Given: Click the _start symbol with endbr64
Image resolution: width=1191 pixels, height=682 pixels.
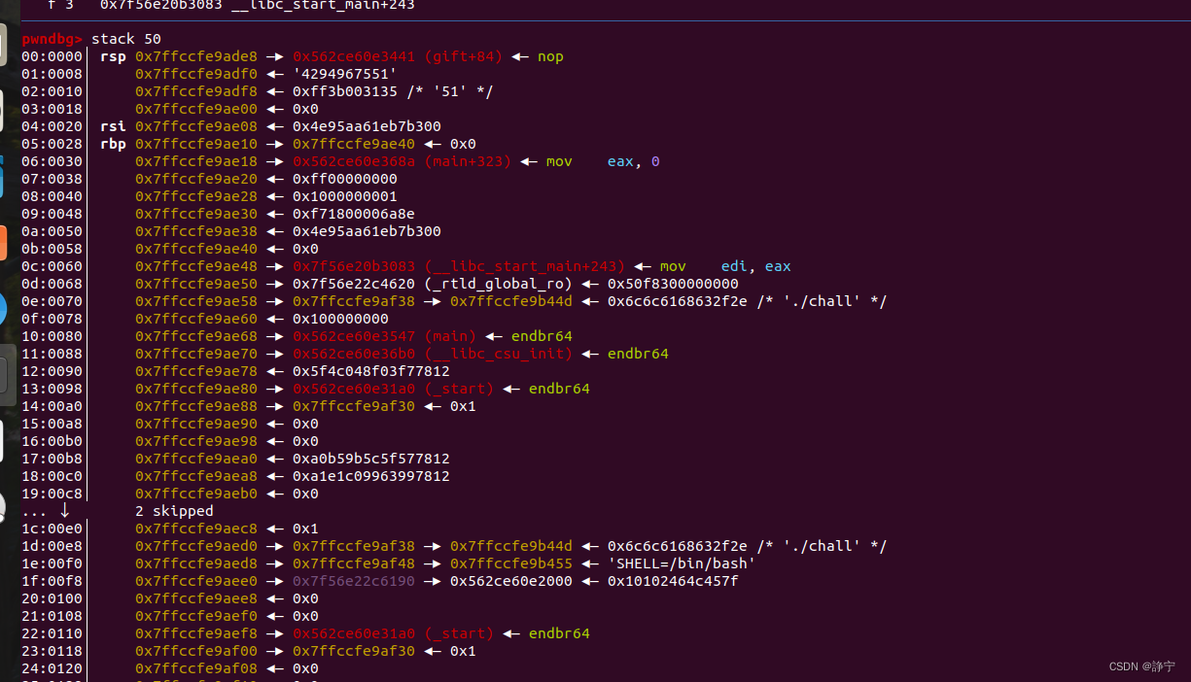Looking at the screenshot, I should click(459, 389).
